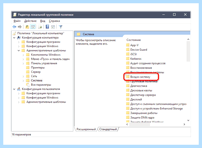Expand Административные шаблоны under user configuration

pos(19,102)
